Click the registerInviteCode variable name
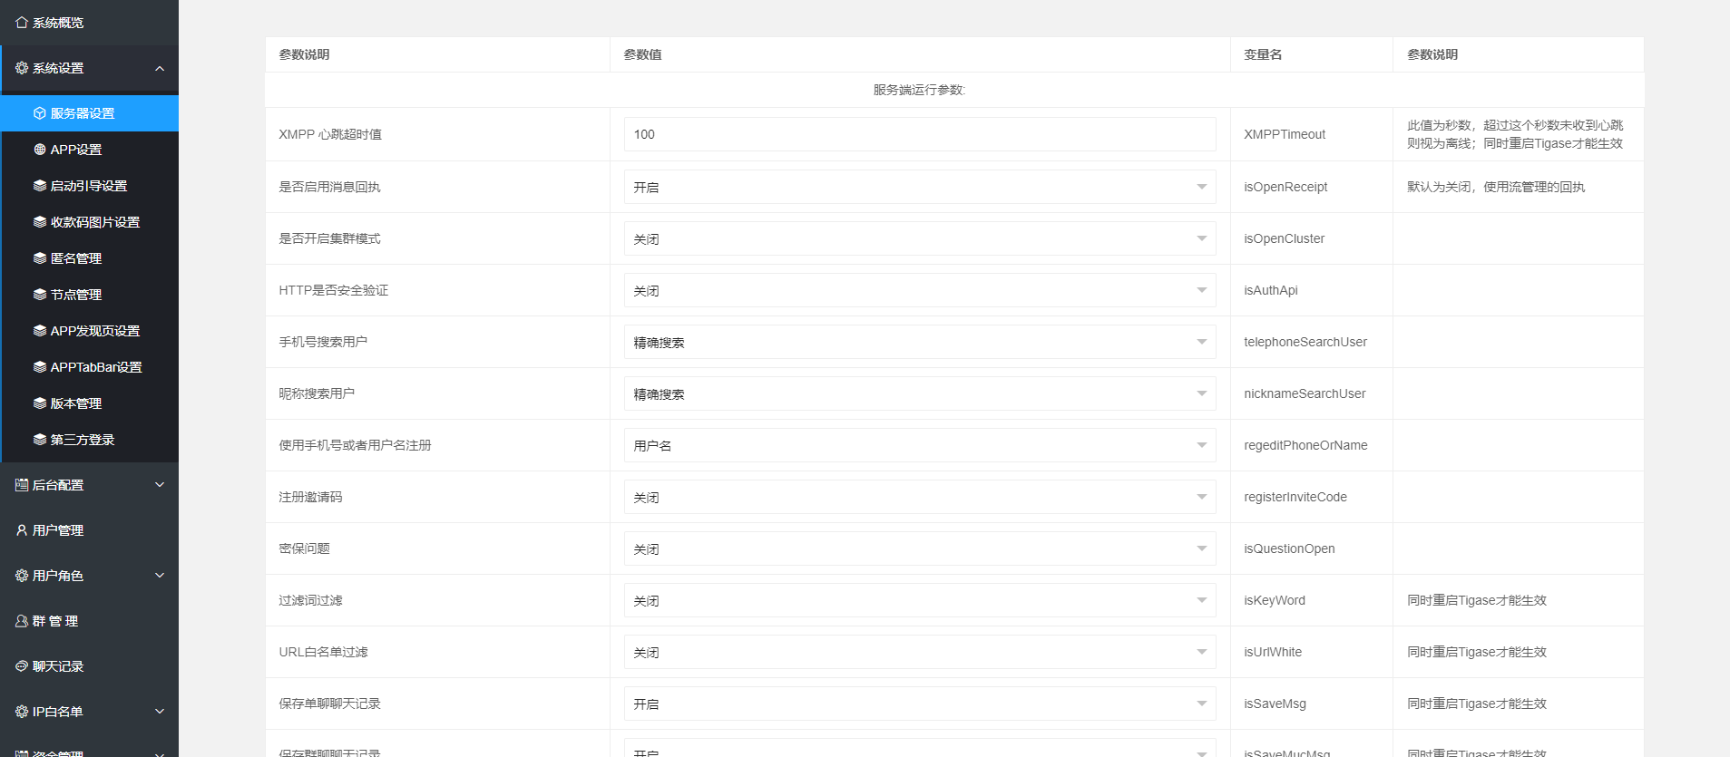 [x=1295, y=497]
